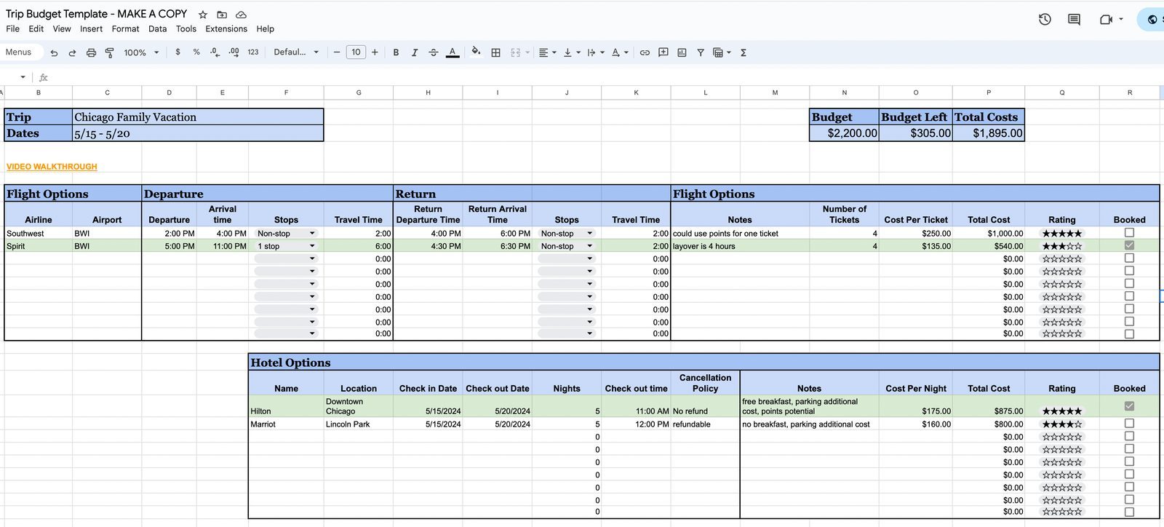Open the font family dropdown
This screenshot has height=527, width=1164.
point(296,52)
